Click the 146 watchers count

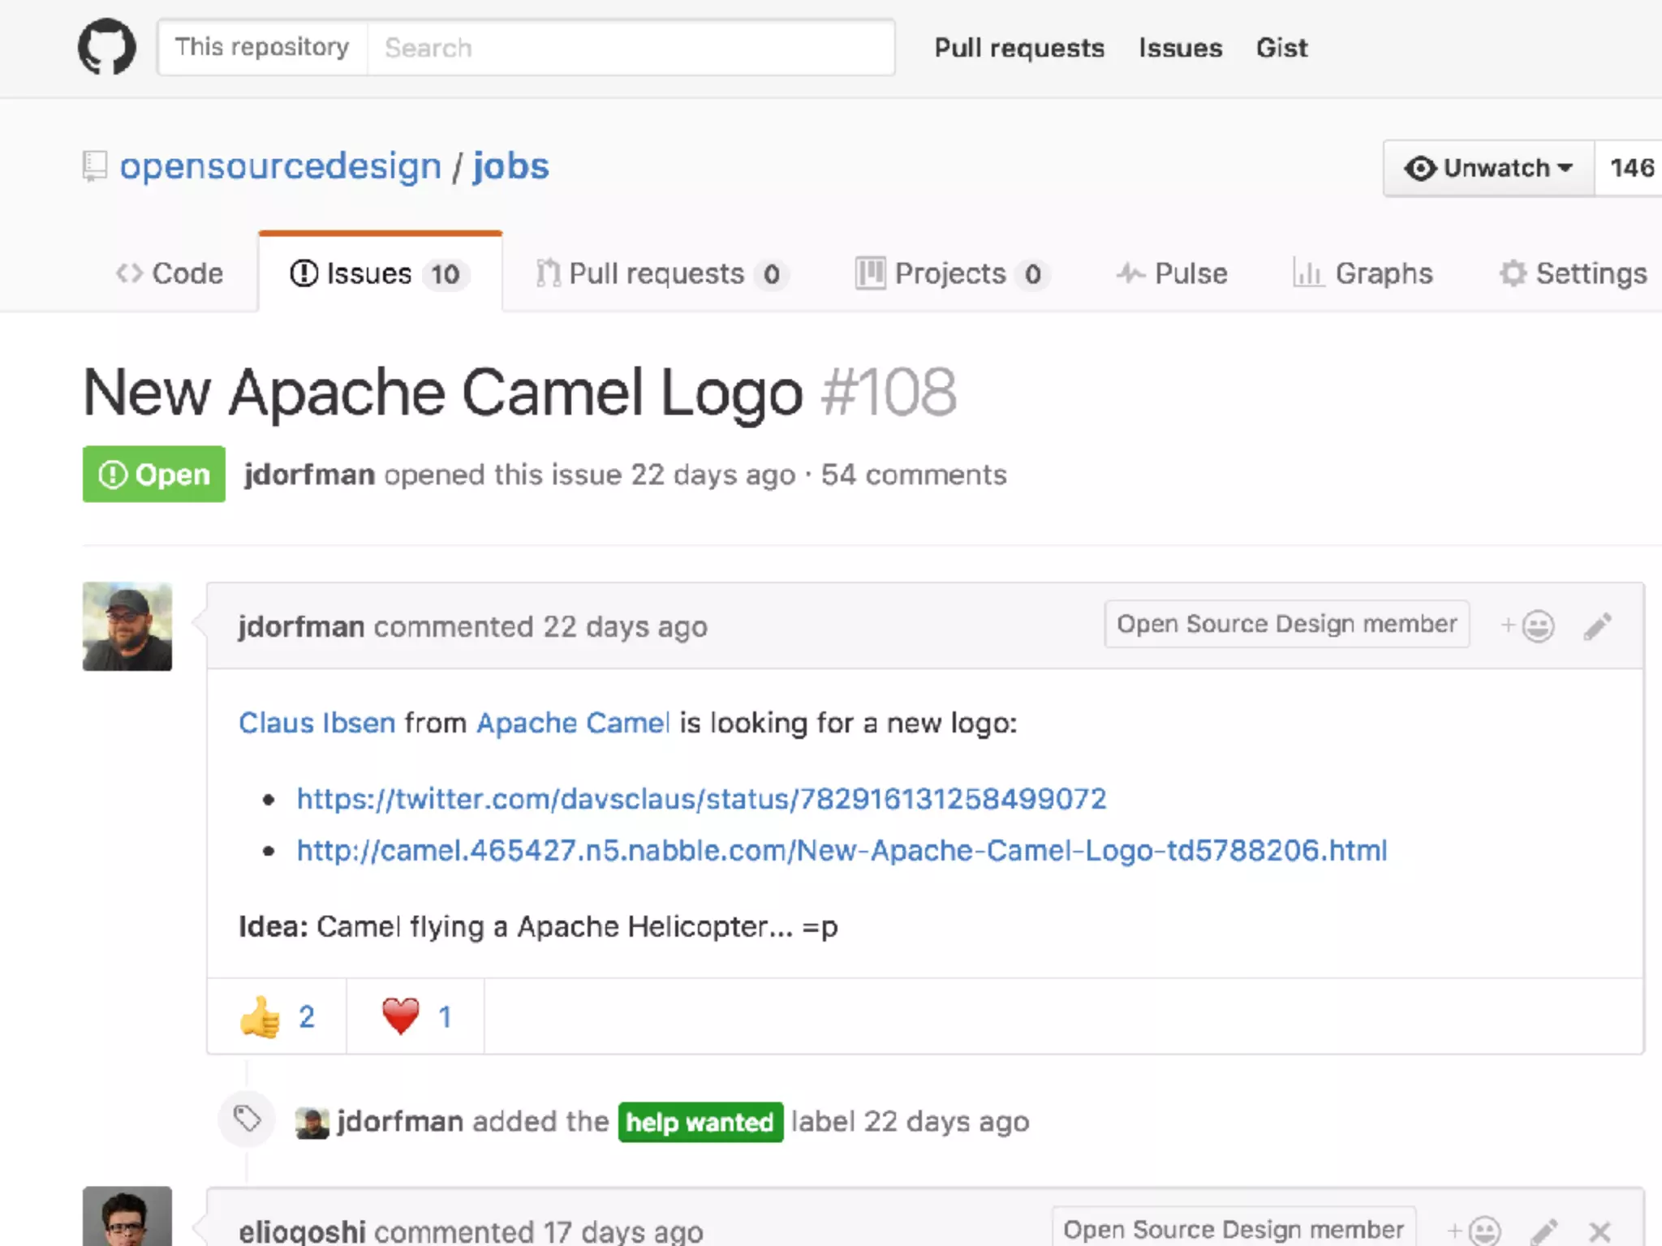pyautogui.click(x=1631, y=168)
